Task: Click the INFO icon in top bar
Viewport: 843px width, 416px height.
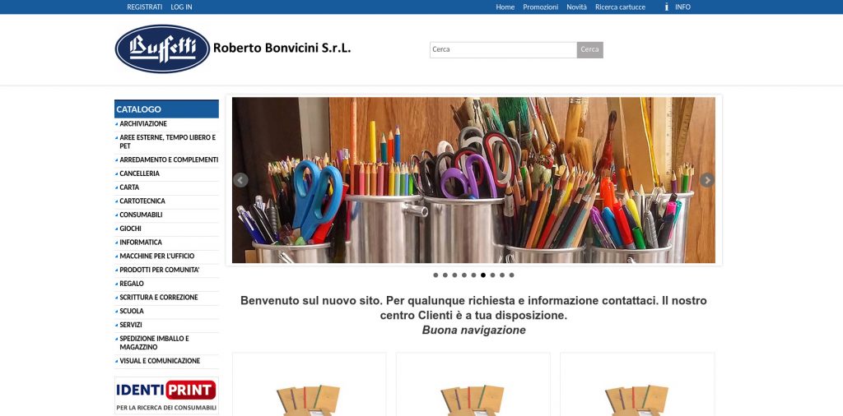Action: coord(667,7)
